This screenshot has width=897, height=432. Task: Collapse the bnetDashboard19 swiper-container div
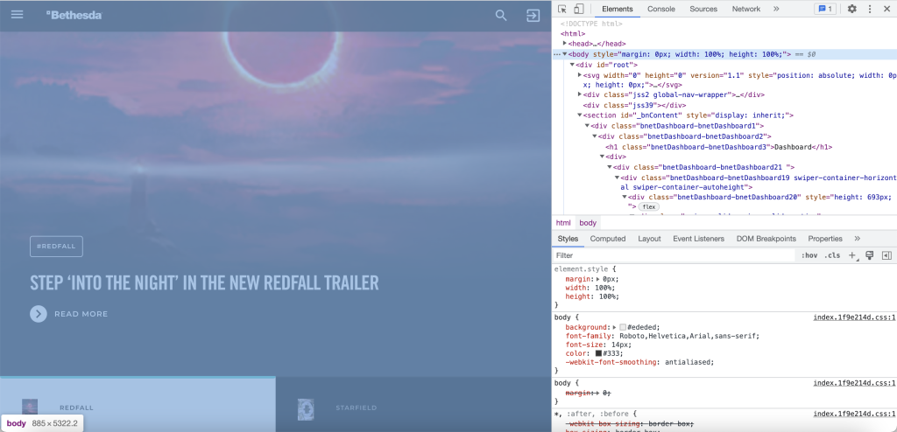pos(617,178)
